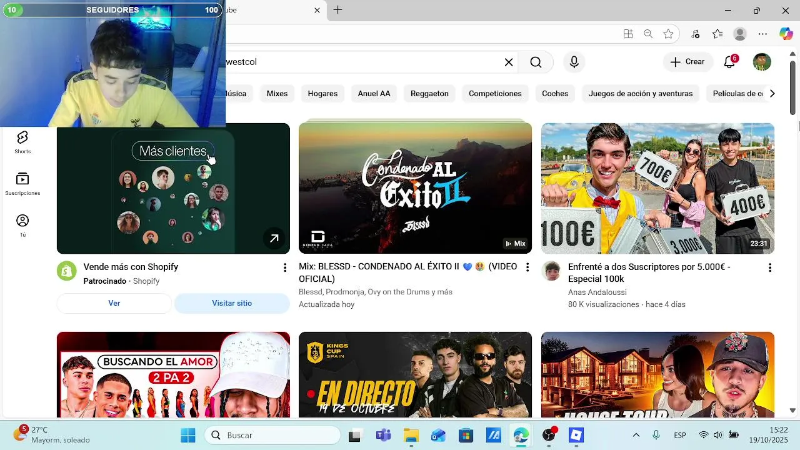This screenshot has height=450, width=800.
Task: Open YouTube notifications bell
Action: (729, 62)
